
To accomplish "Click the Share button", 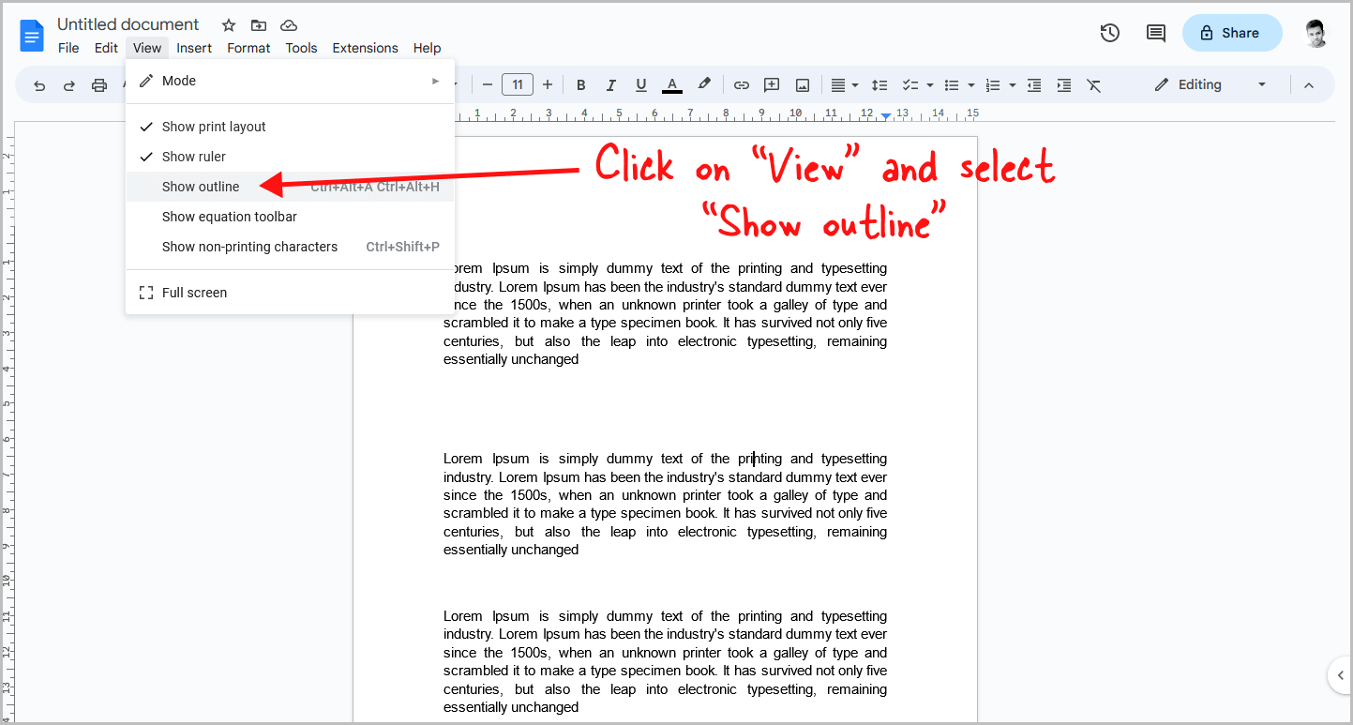I will (1231, 32).
